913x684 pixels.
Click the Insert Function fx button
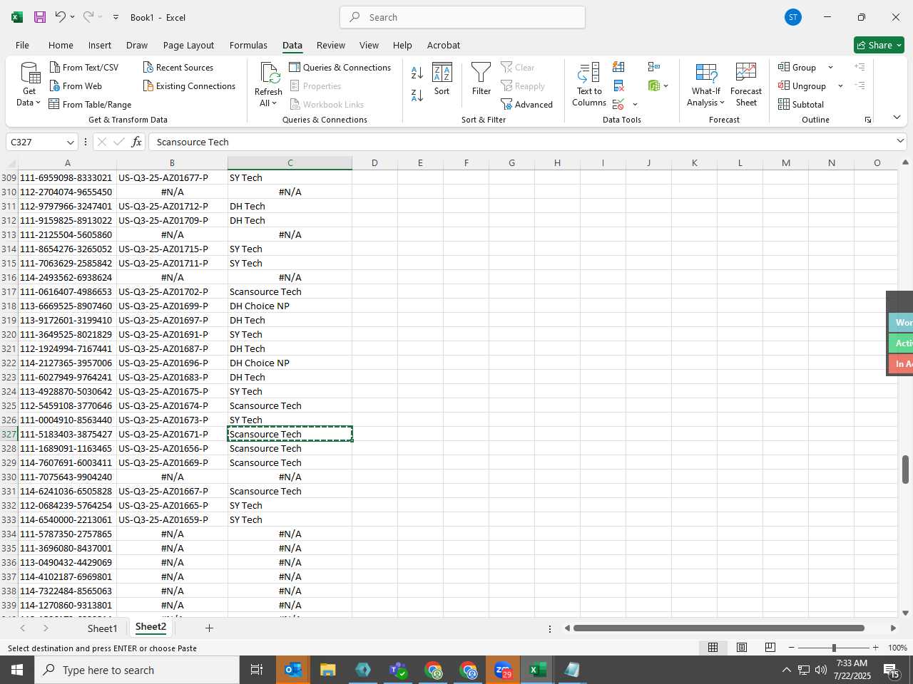coord(136,142)
